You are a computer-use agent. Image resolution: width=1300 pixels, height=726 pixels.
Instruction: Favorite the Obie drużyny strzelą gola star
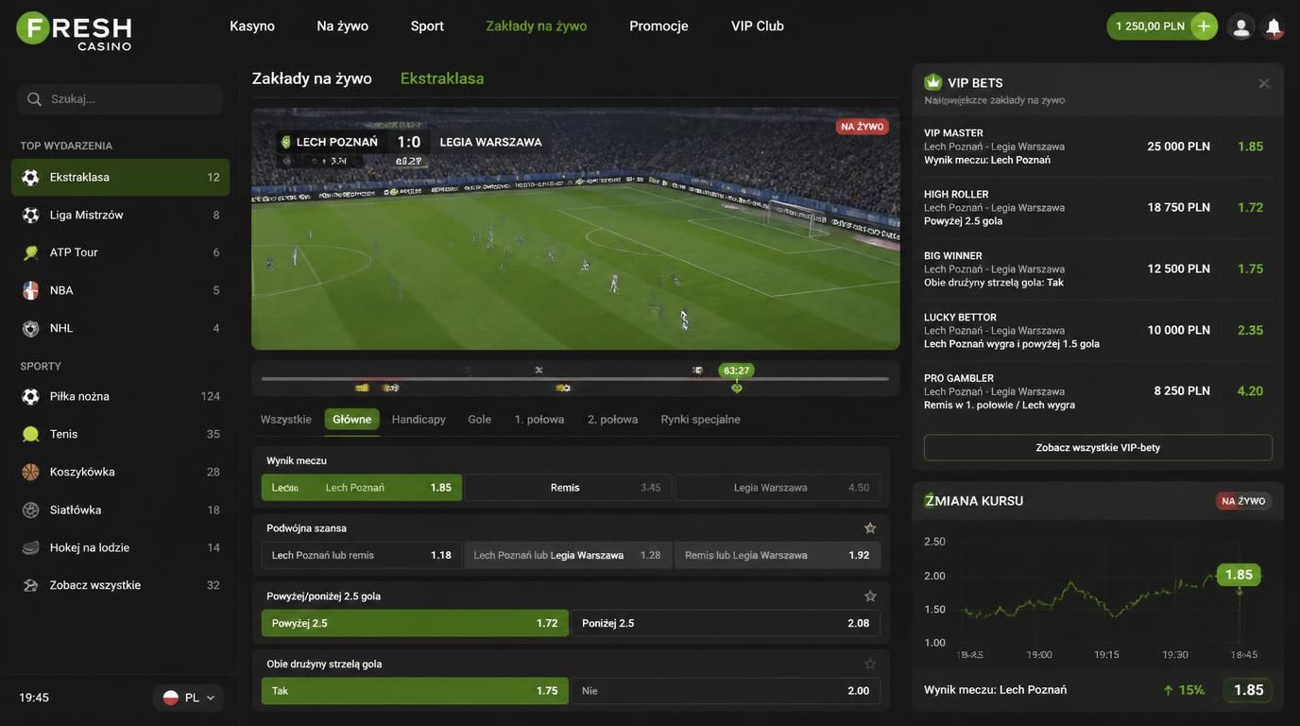coord(870,664)
